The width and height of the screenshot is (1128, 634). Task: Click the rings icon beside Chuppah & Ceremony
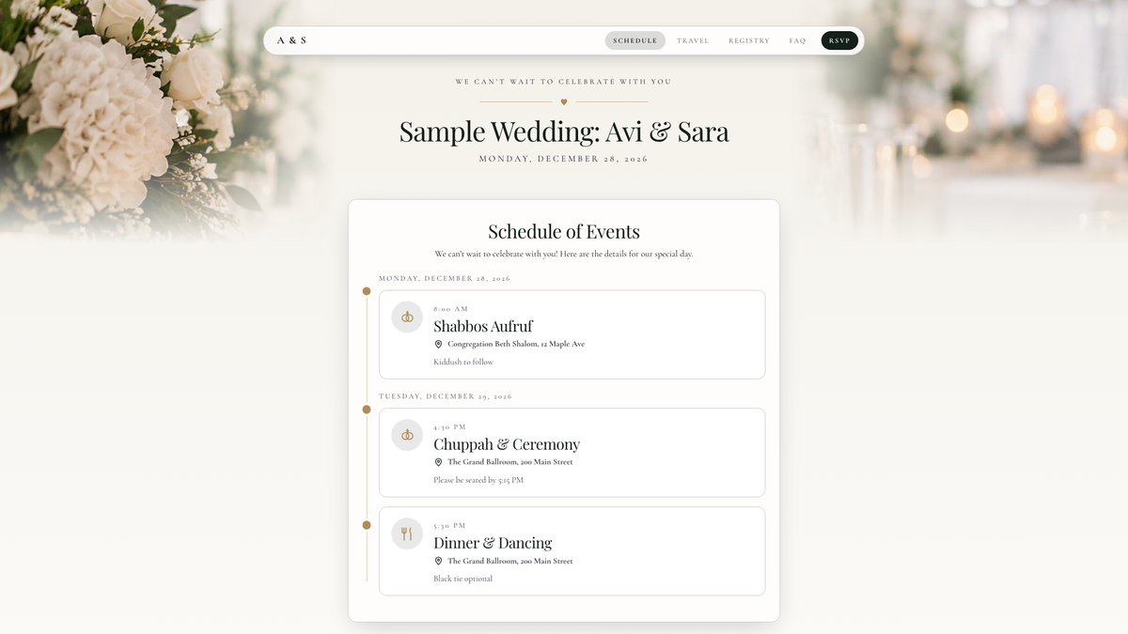[407, 435]
